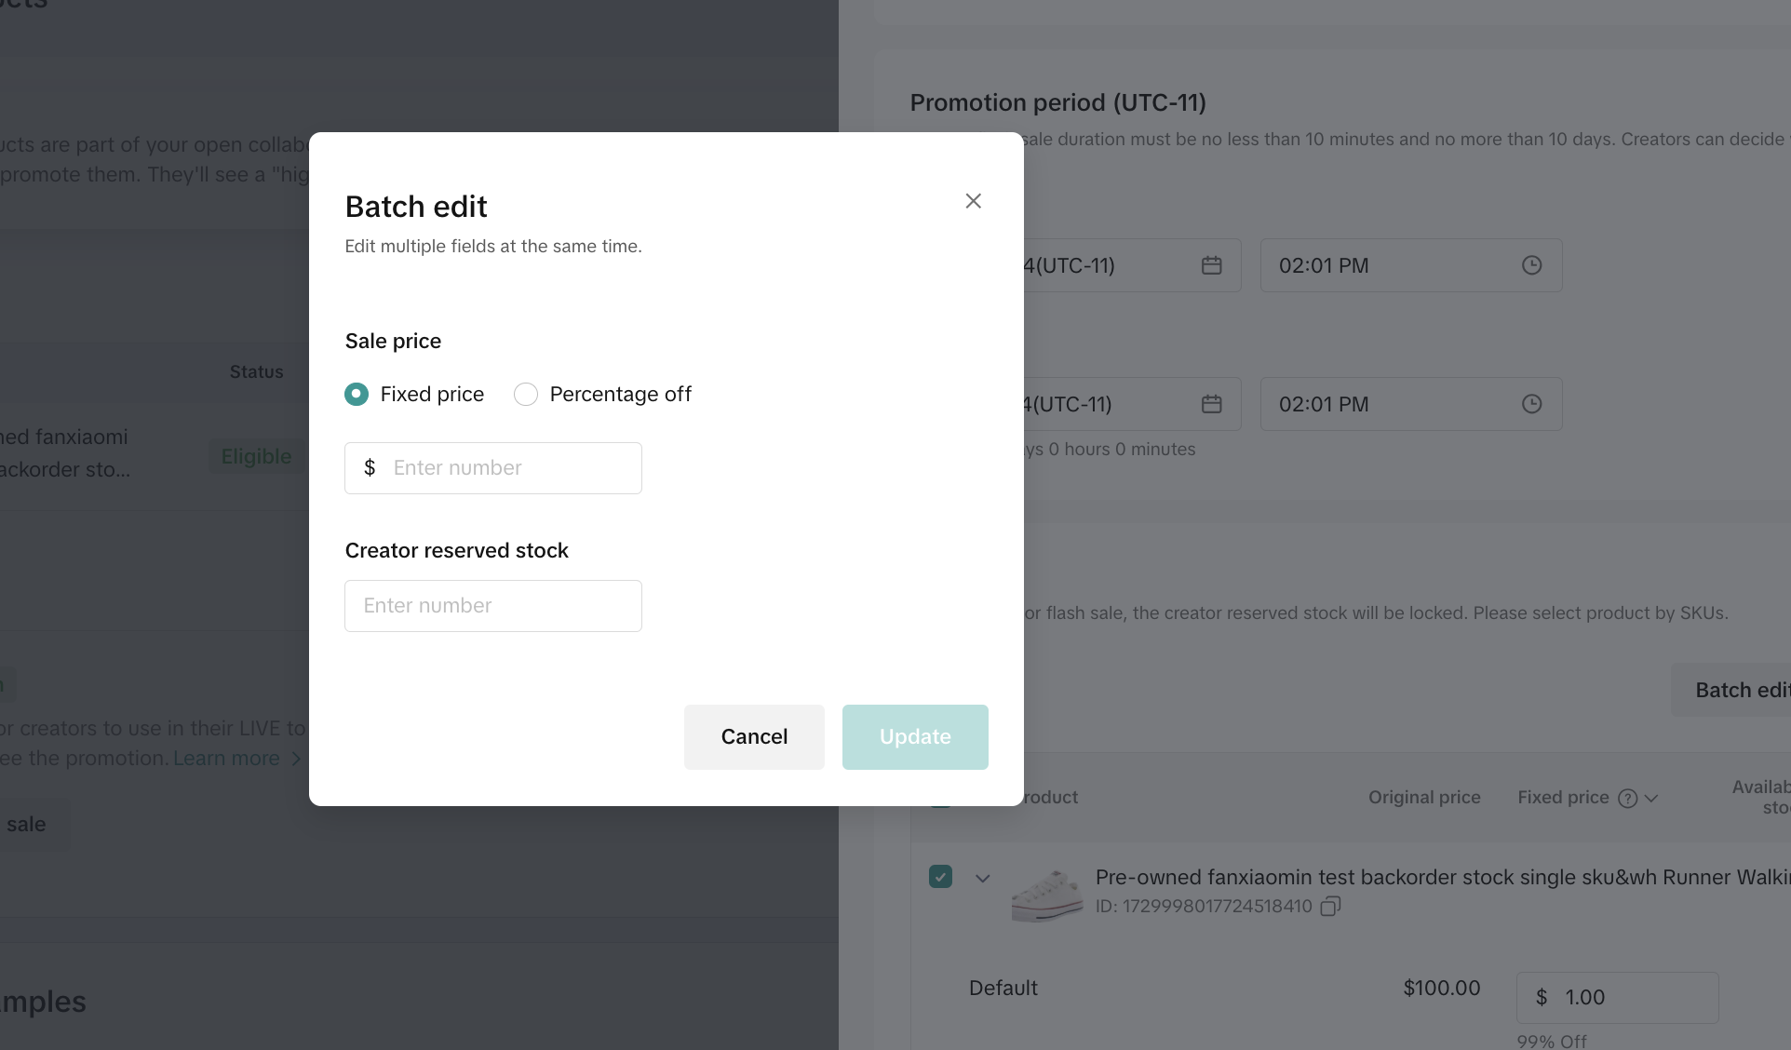The height and width of the screenshot is (1050, 1791).
Task: Select the Percentage off radio option
Action: pos(526,395)
